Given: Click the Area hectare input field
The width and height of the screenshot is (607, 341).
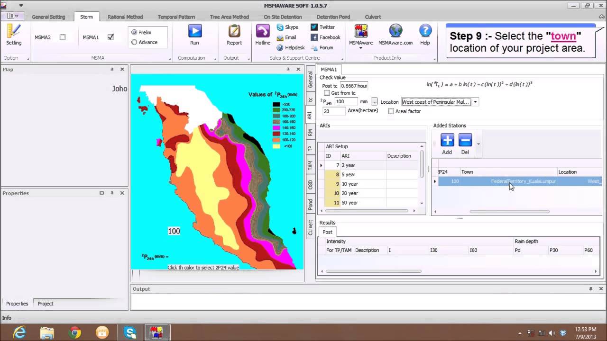Looking at the screenshot, I should [x=334, y=111].
